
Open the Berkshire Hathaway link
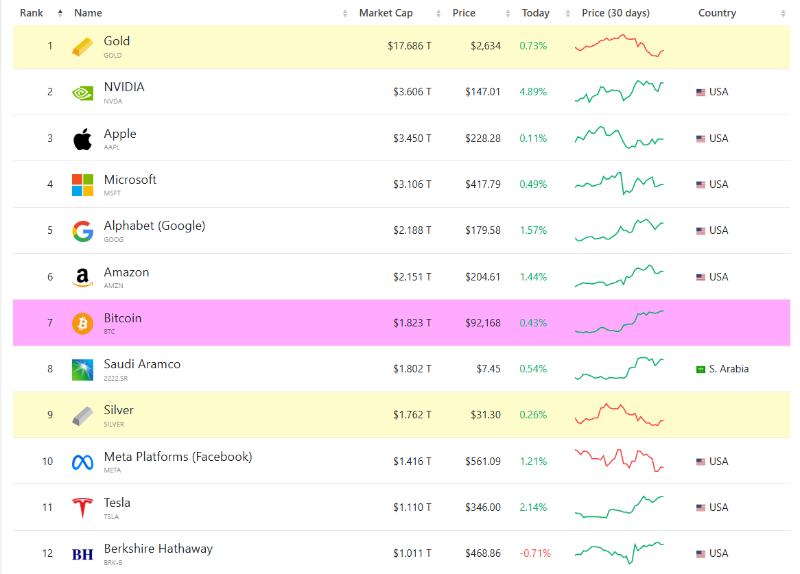click(x=158, y=549)
